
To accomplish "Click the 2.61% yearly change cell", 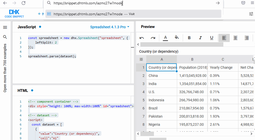I will 223,124.
